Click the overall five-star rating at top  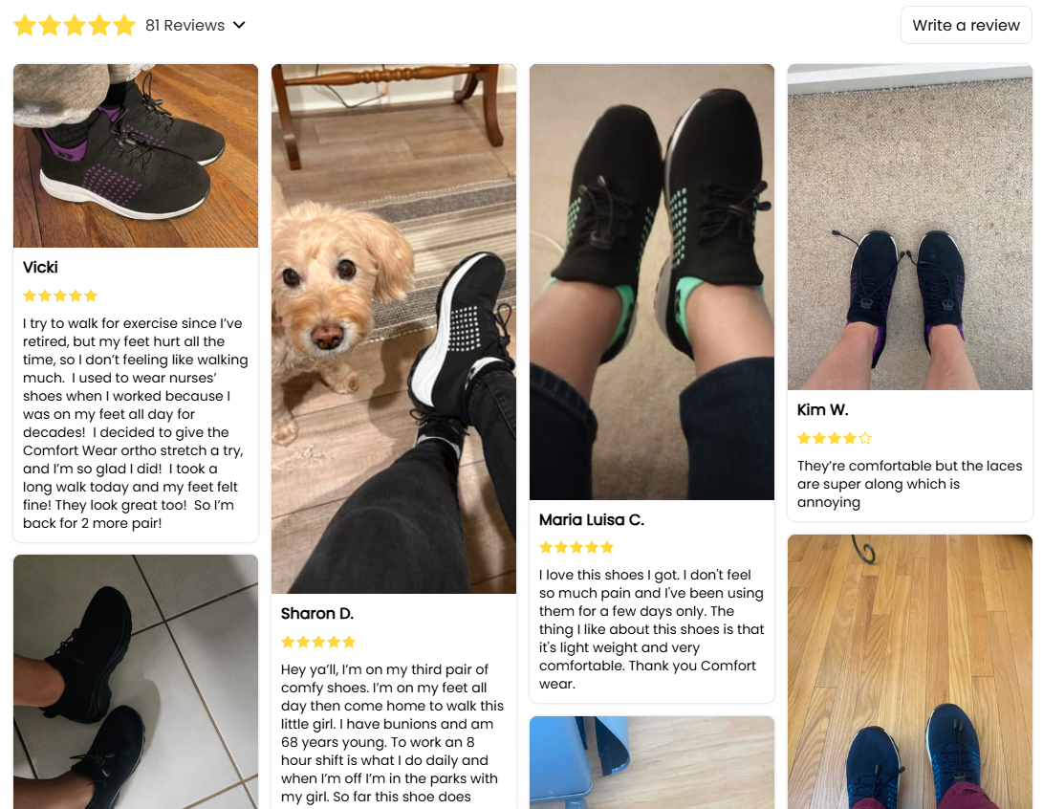75,25
